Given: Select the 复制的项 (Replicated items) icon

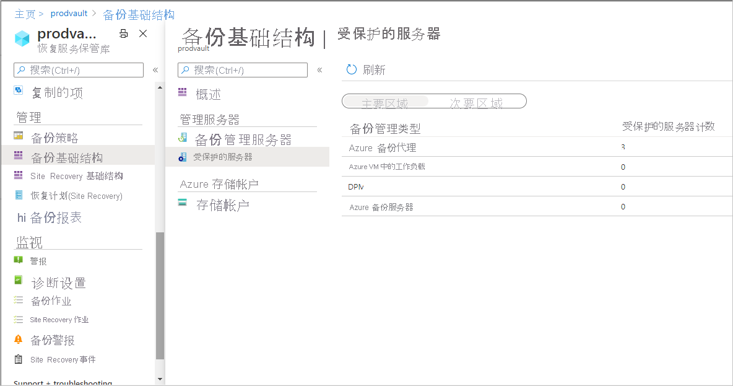Looking at the screenshot, I should pyautogui.click(x=20, y=90).
